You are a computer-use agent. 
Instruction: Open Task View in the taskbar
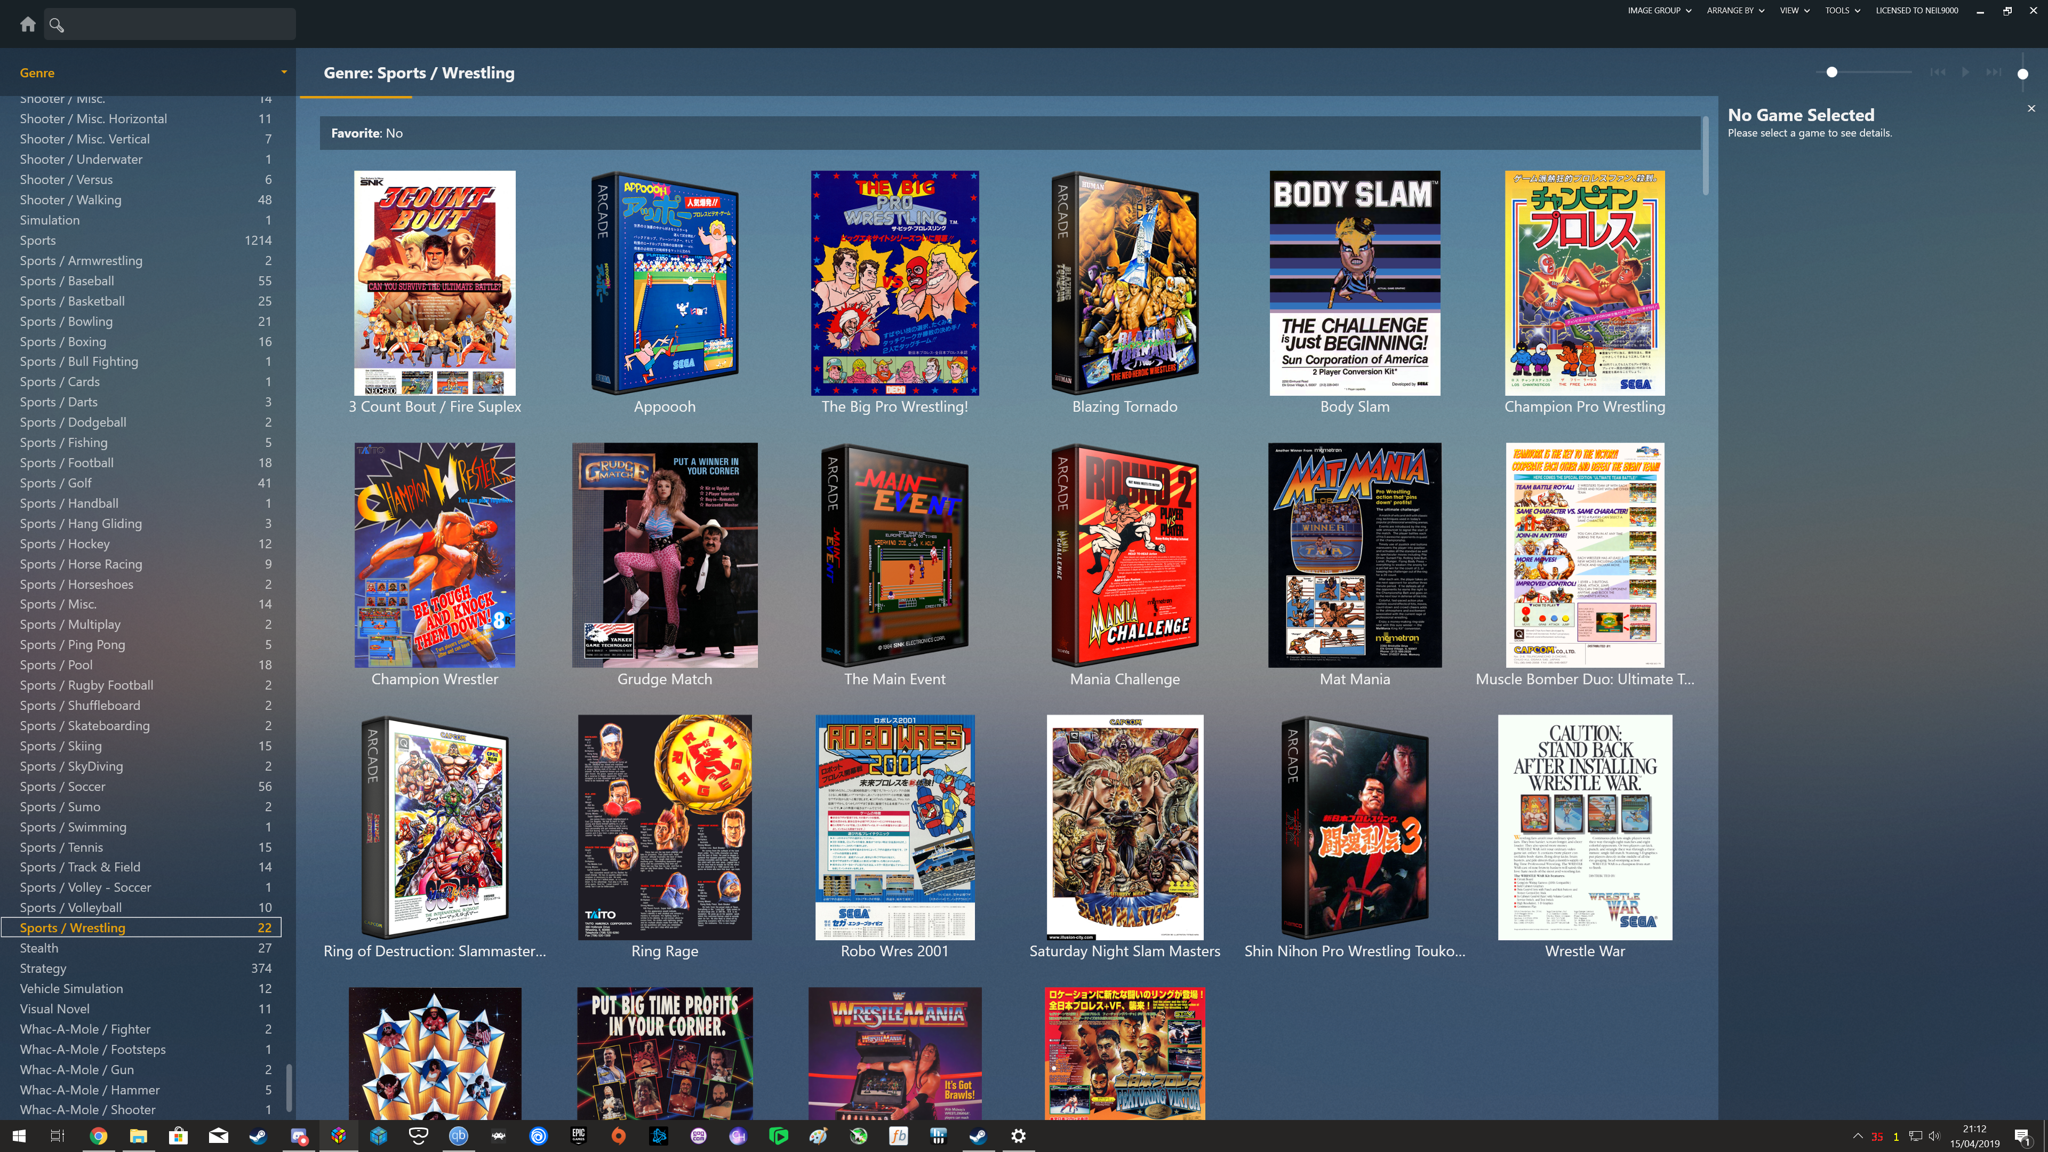point(57,1136)
